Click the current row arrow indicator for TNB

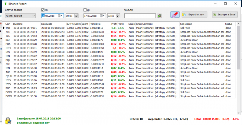pyautogui.click(x=4, y=28)
